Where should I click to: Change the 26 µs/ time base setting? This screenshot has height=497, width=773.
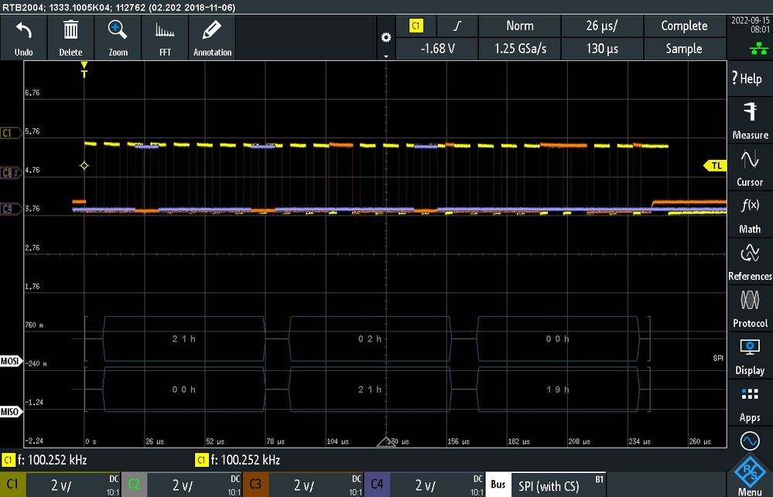tap(602, 26)
